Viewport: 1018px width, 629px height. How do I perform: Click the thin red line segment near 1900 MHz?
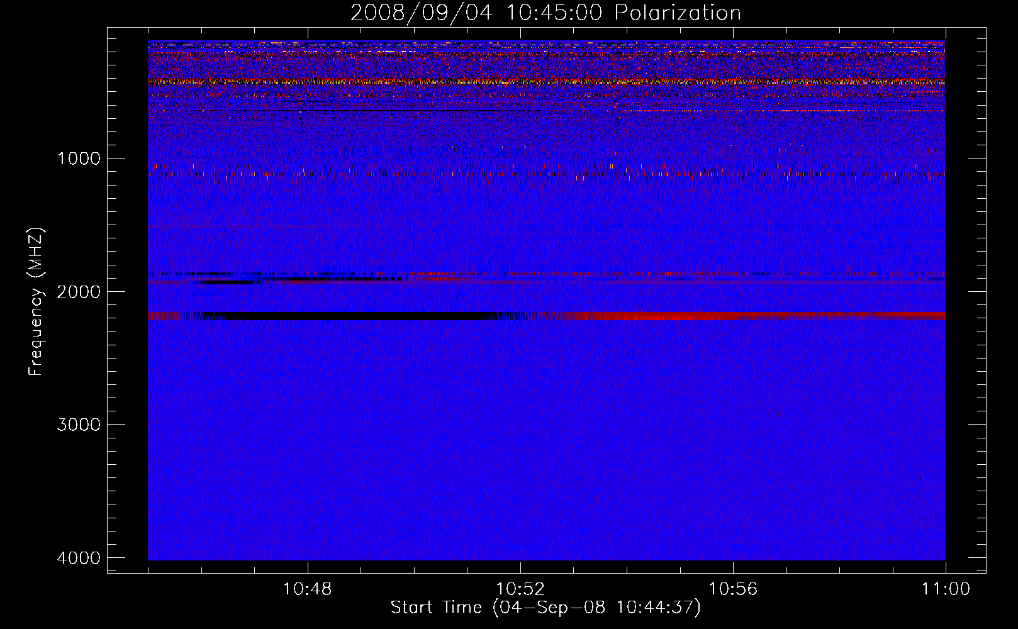click(440, 275)
